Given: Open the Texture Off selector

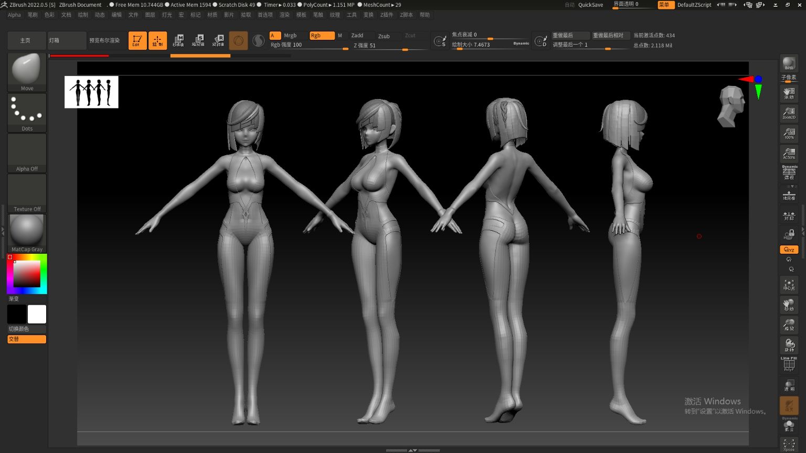Looking at the screenshot, I should (x=27, y=193).
